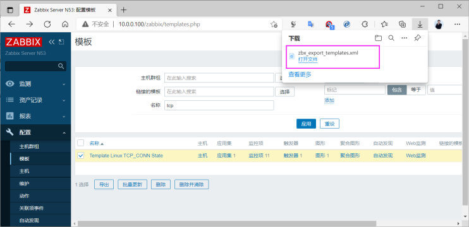Image resolution: width=469 pixels, height=227 pixels.
Task: Open more options in downloads panel
Action: coord(404,38)
